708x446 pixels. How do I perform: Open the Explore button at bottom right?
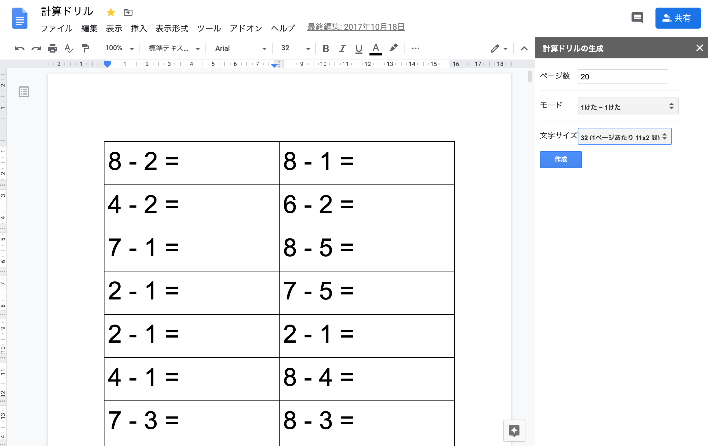coord(514,431)
